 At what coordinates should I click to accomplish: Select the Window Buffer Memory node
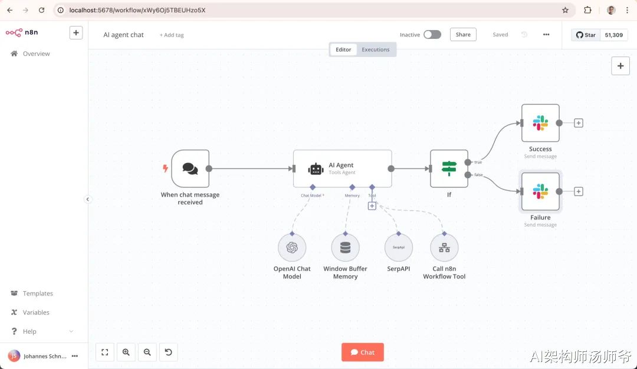pos(345,247)
